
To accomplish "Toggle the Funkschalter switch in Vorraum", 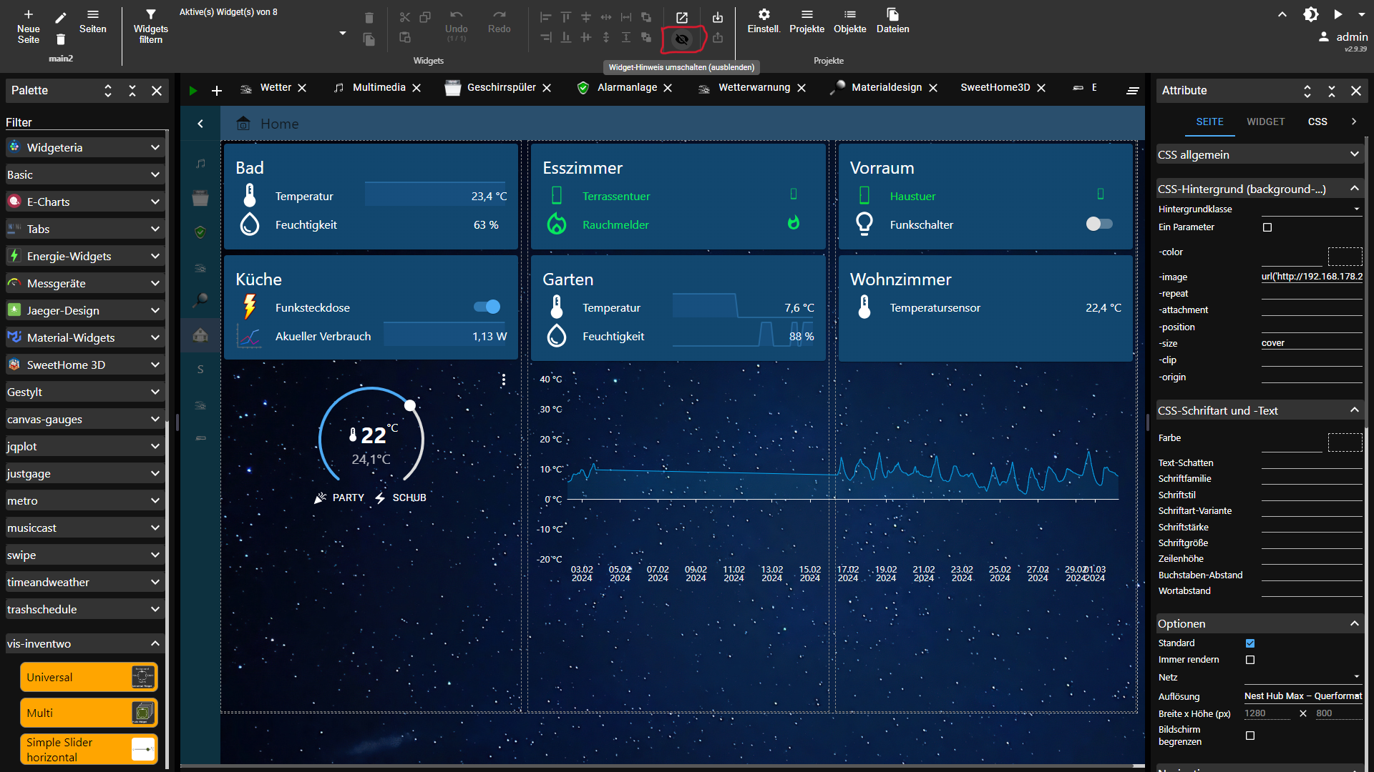I will tap(1098, 224).
